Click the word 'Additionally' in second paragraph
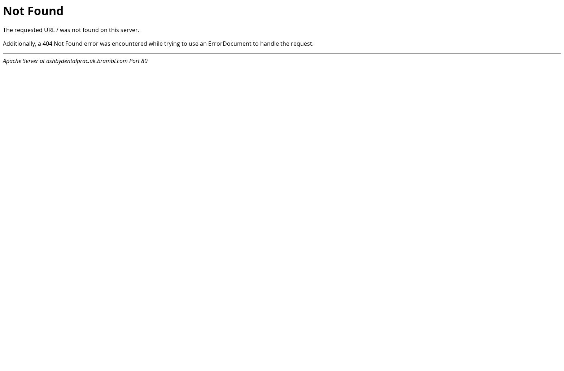 [19, 44]
